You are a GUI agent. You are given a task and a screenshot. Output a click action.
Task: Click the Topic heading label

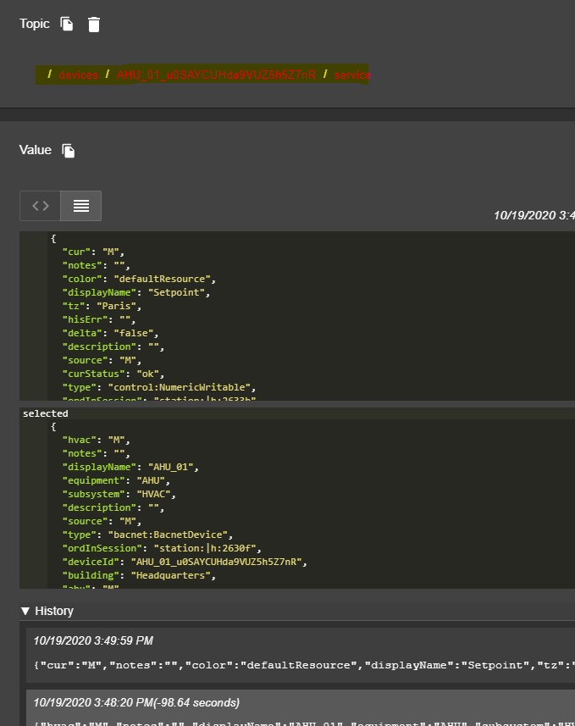click(33, 25)
